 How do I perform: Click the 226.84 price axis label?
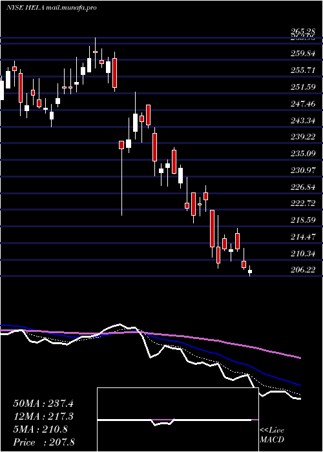click(x=303, y=187)
